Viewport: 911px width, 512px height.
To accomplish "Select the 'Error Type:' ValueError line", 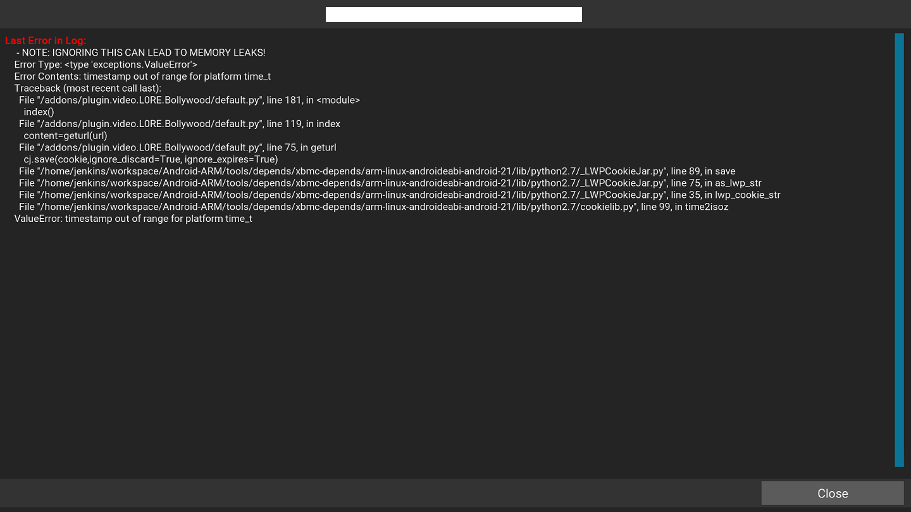I will [x=106, y=64].
